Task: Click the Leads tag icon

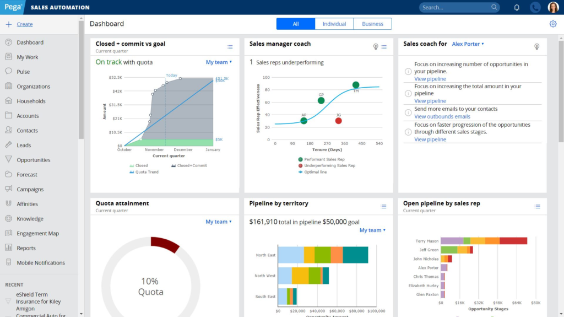Action: pyautogui.click(x=9, y=145)
